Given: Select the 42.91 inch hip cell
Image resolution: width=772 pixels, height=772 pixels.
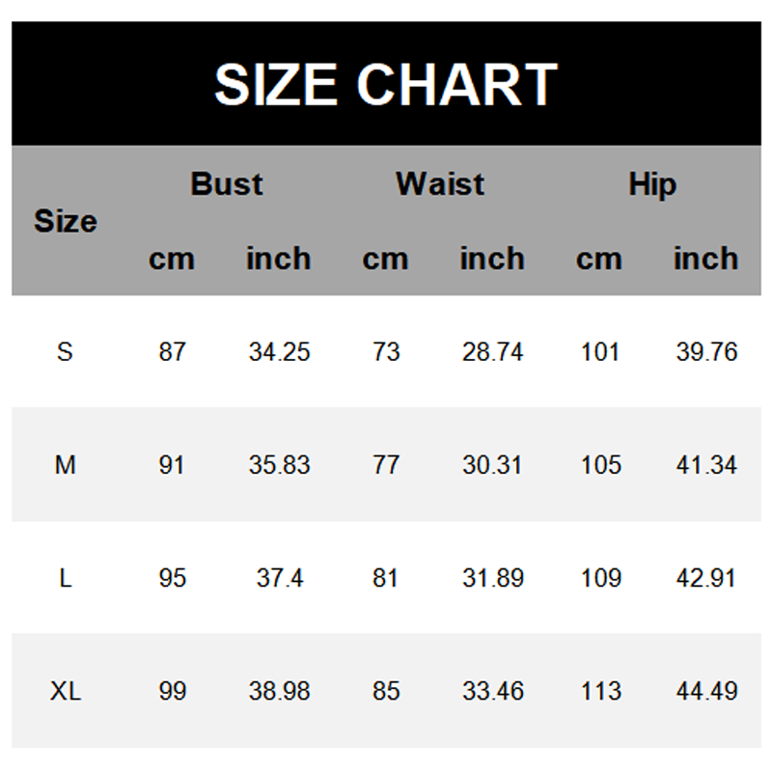Looking at the screenshot, I should pyautogui.click(x=706, y=578).
